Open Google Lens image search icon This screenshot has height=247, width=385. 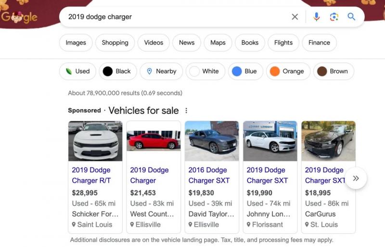[334, 17]
